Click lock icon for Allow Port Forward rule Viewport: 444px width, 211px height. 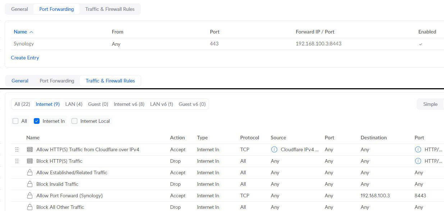tap(30, 196)
